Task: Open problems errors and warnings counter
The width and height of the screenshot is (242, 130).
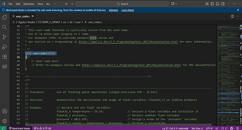Action: [42, 128]
